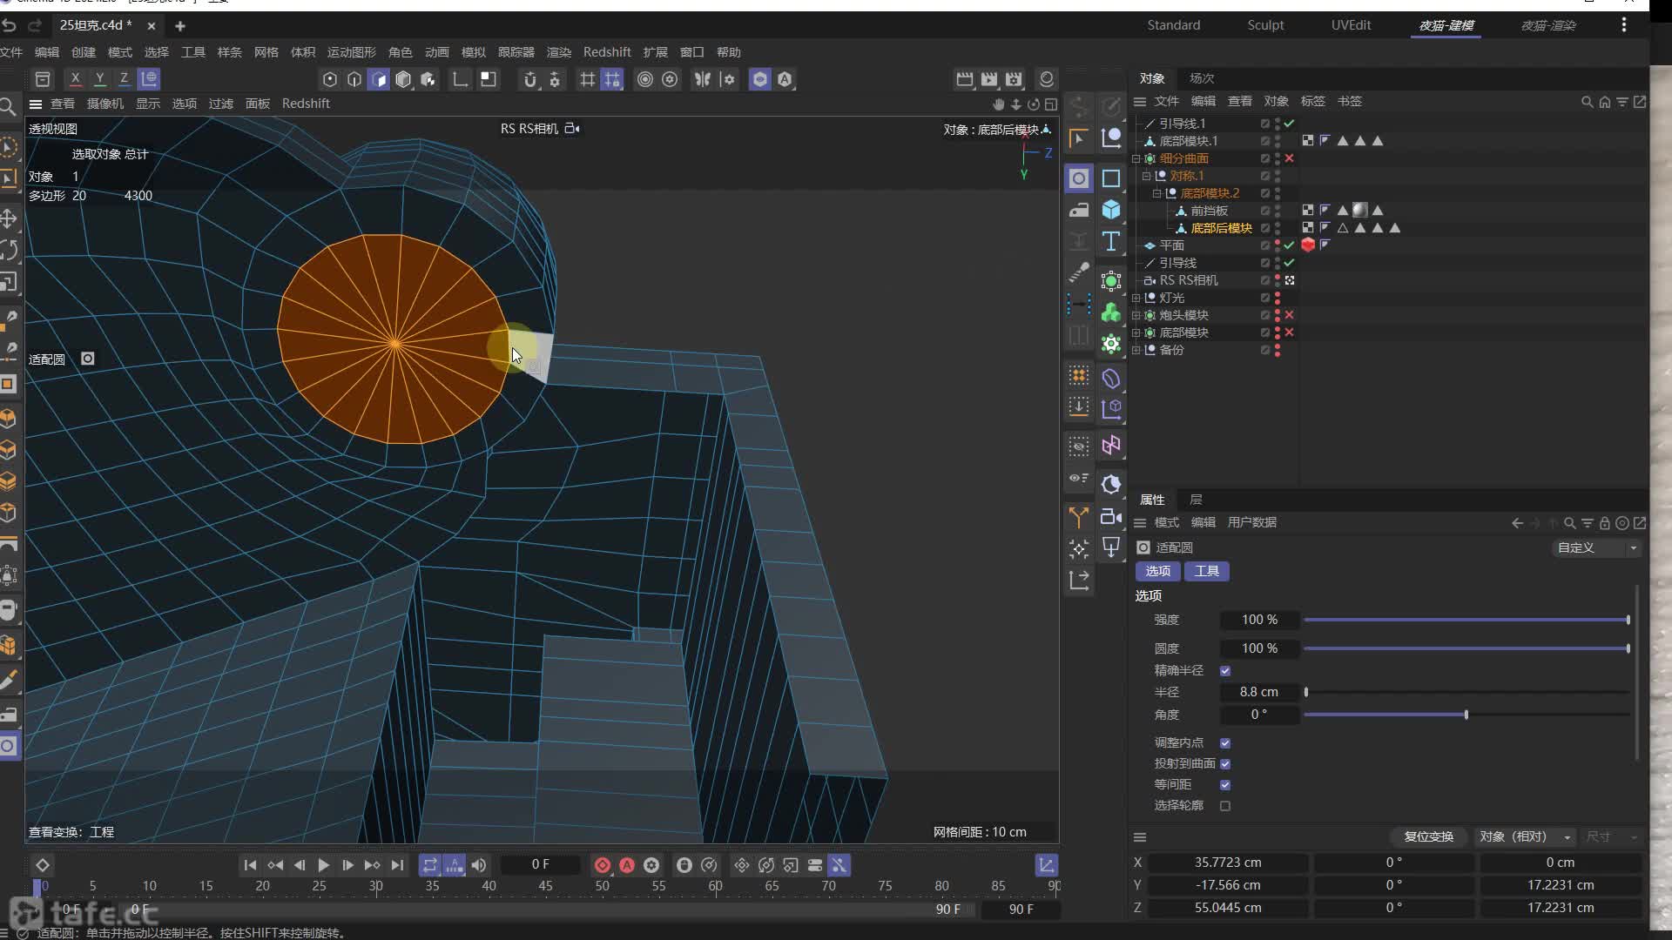Toggle the 调整内点 checkbox
Viewport: 1672px width, 940px height.
pos(1225,743)
